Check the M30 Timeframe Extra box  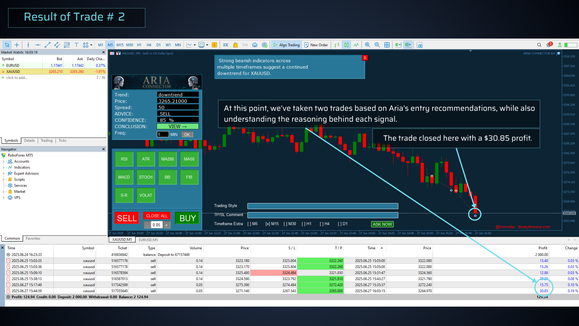(x=285, y=224)
